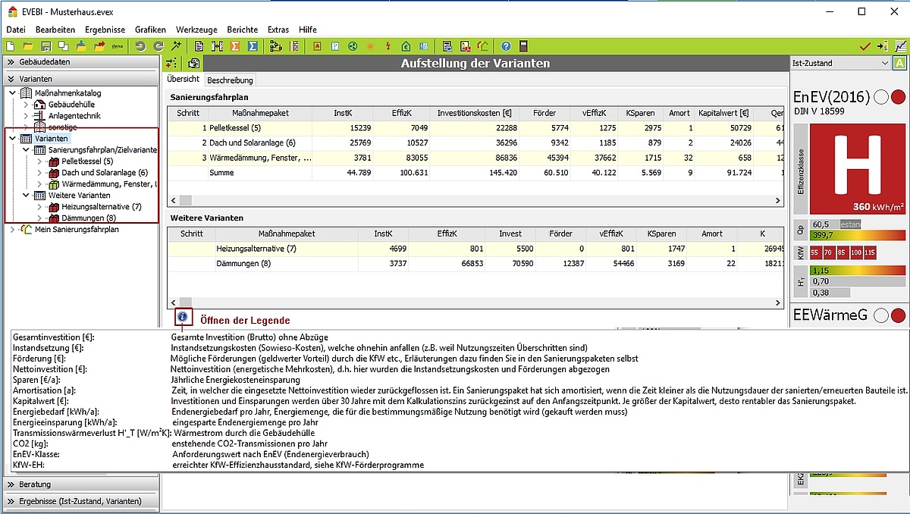Expand the Ergebnisse (Ist-Zustand, Varianten) panel
910x514 pixels.
tap(80, 501)
